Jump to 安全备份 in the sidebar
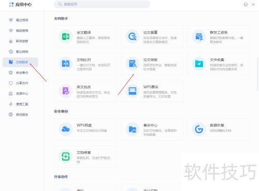The image size is (259, 191). pyautogui.click(x=20, y=73)
